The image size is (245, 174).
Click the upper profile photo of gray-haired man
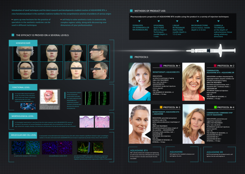[x=99, y=53]
